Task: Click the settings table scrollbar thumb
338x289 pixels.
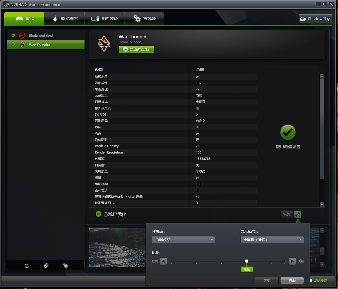Action: pyautogui.click(x=322, y=129)
